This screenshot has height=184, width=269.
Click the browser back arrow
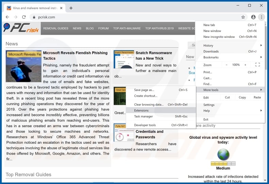coord(7,17)
